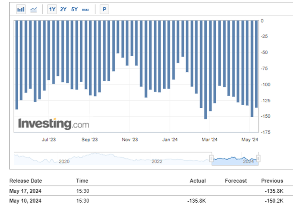293x205 pixels.
Task: Click the Release Date column header
Action: [x=26, y=181]
